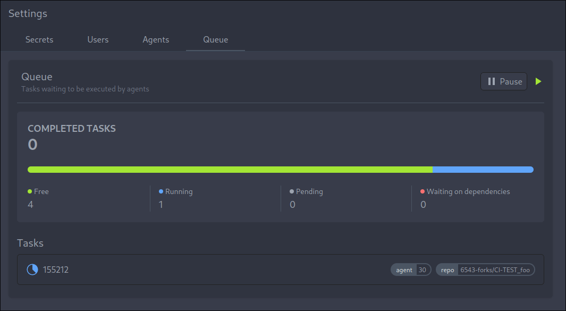Click the red Waiting on dependencies dot

[423, 191]
